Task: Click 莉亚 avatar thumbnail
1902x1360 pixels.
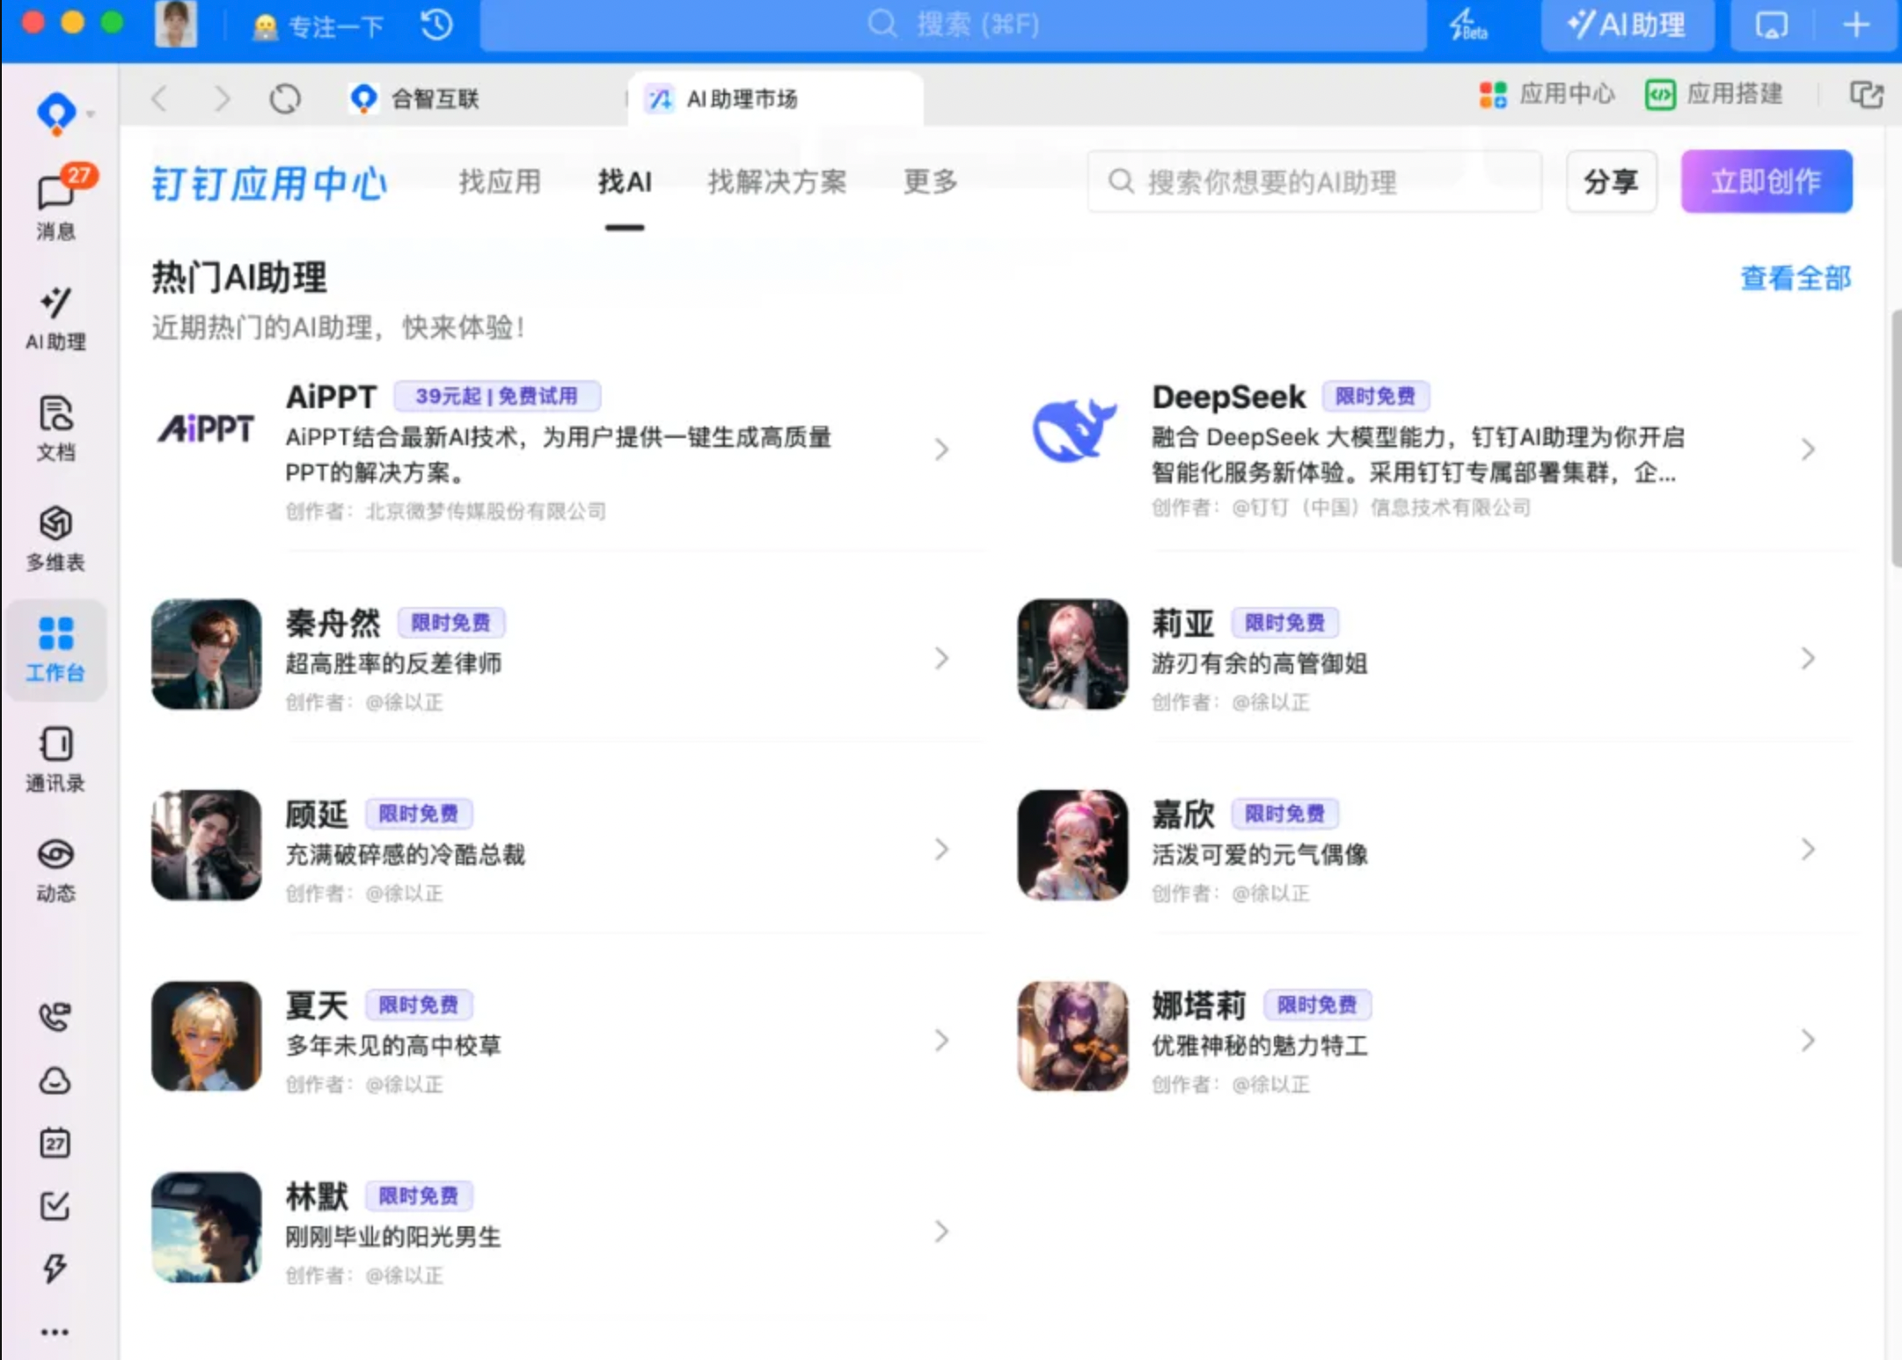Action: [1072, 654]
